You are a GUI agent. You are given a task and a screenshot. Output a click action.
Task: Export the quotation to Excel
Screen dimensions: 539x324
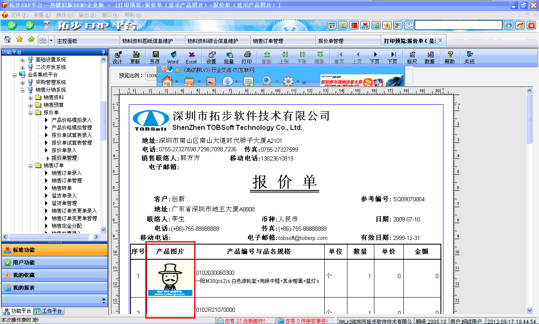(191, 57)
